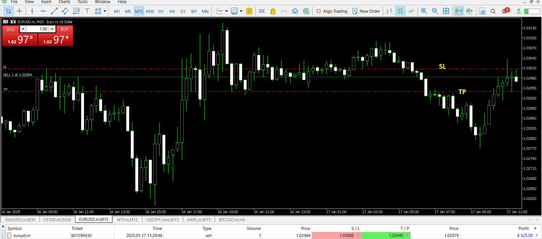
Task: Select the text label tool
Action: coord(87,11)
